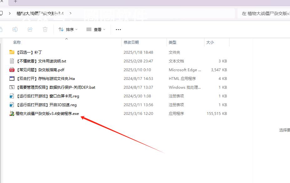Click the Rename toolbar icon
290x183 pixels.
[15, 29]
